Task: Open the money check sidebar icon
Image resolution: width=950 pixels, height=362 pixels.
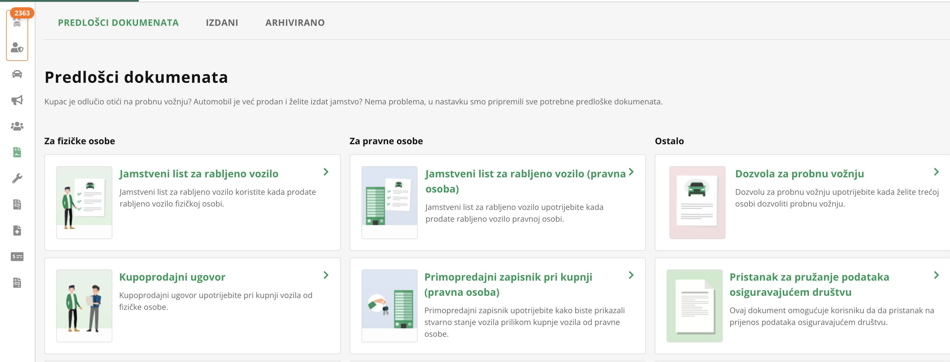Action: (17, 257)
